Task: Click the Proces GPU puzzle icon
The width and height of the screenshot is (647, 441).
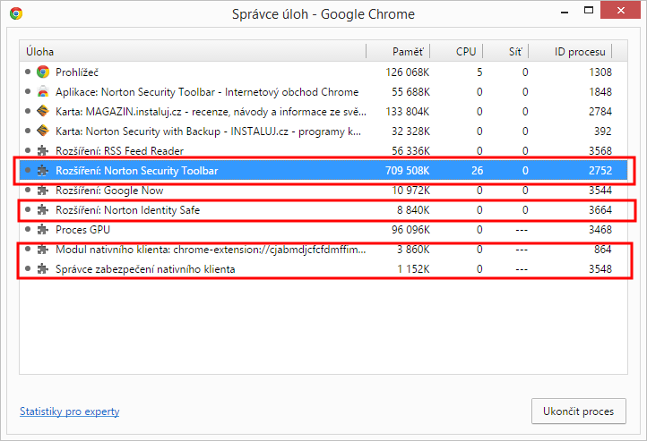Action: click(x=42, y=230)
